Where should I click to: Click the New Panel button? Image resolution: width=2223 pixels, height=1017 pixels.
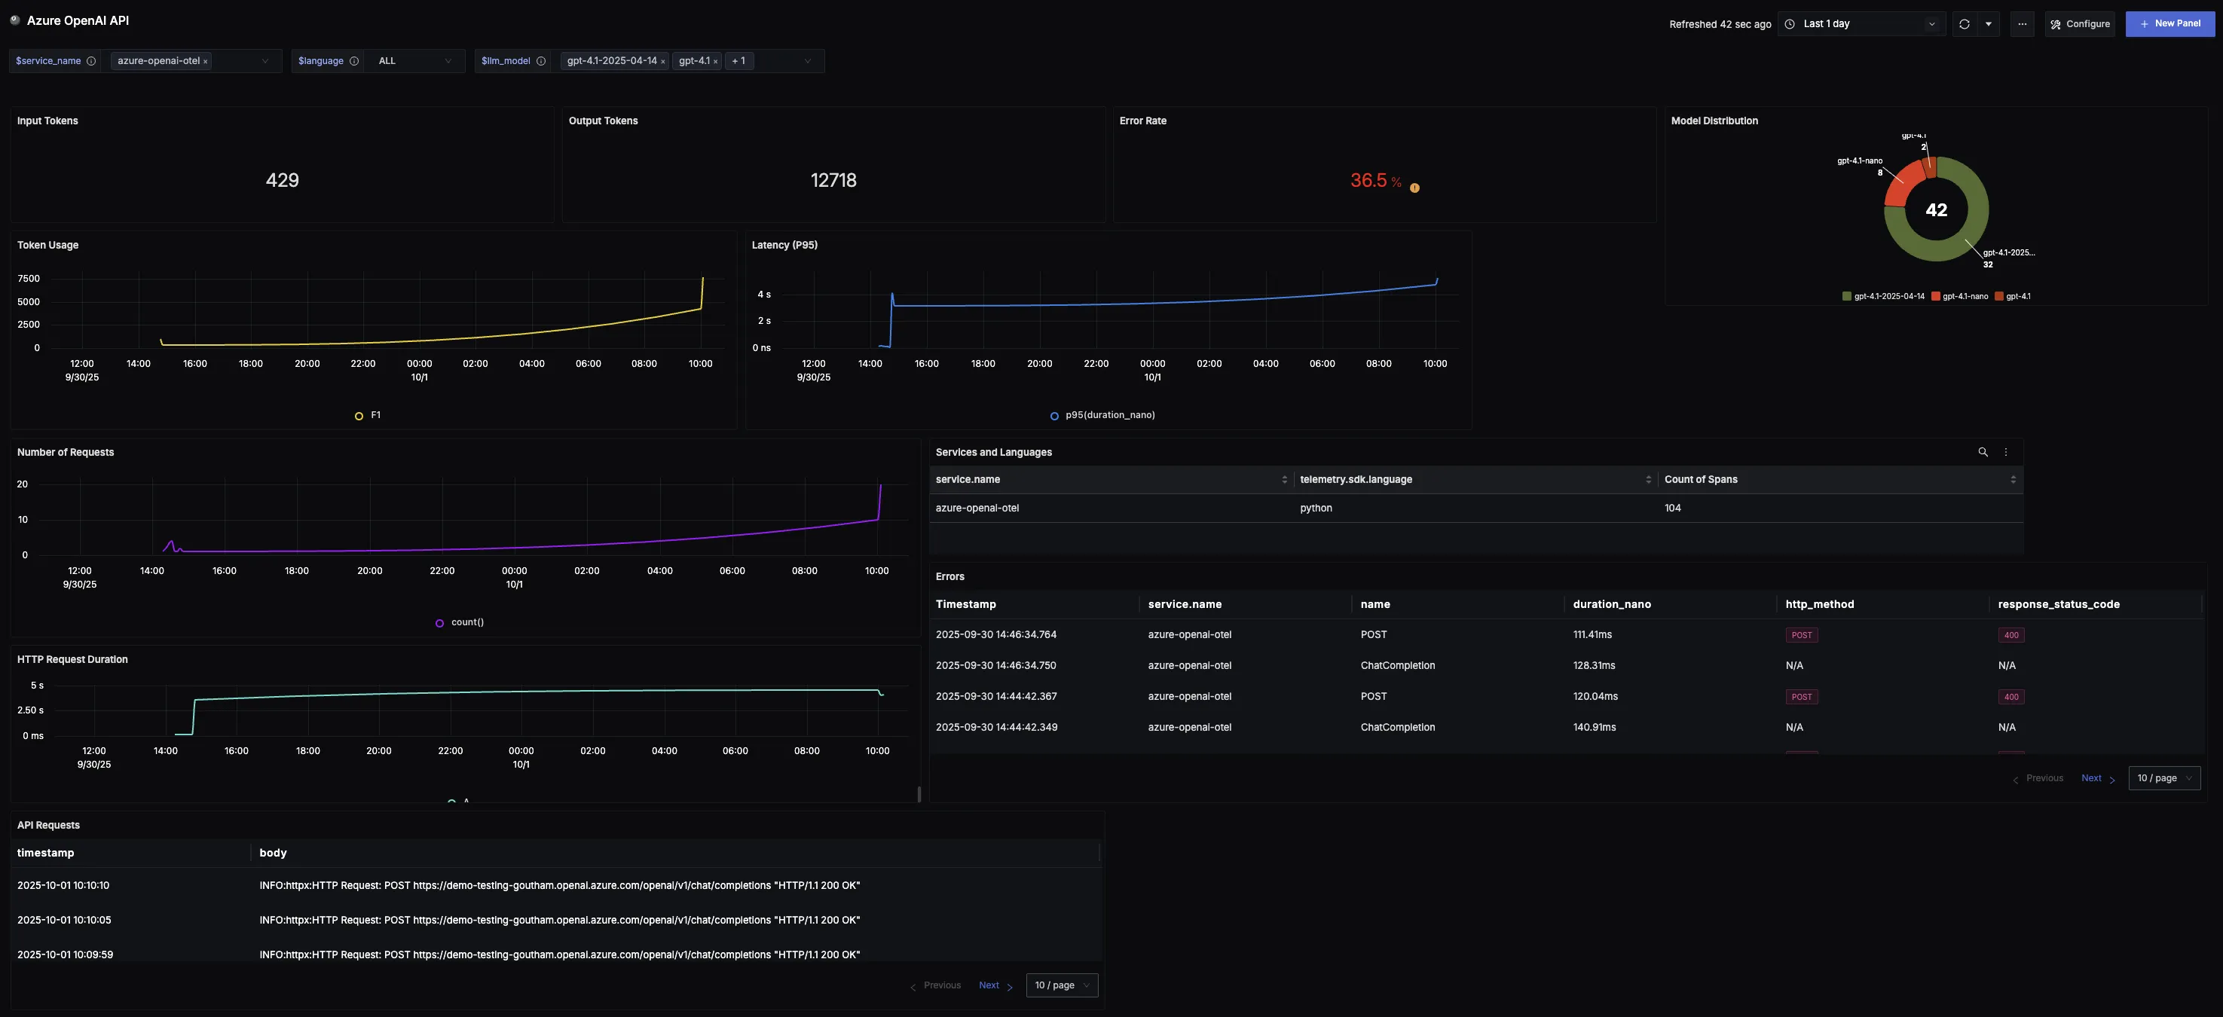coord(2169,24)
